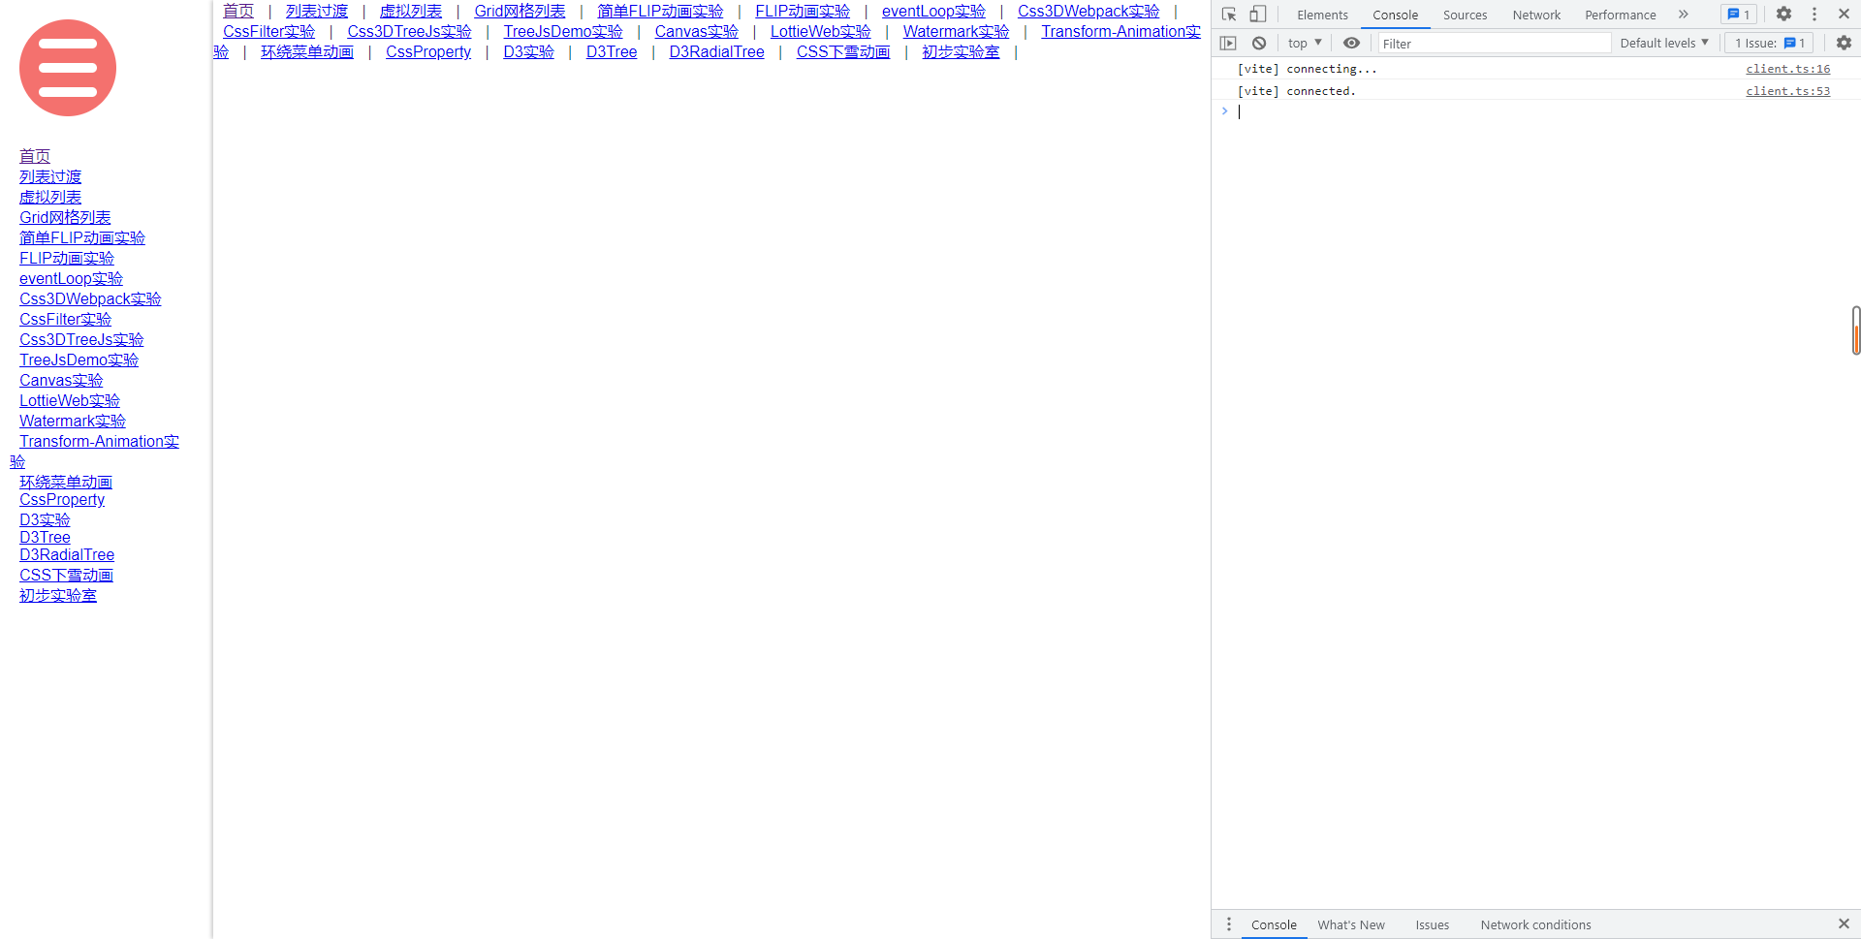Click FLIP动画实验 in the top navigation
1861x939 pixels.
pyautogui.click(x=803, y=11)
